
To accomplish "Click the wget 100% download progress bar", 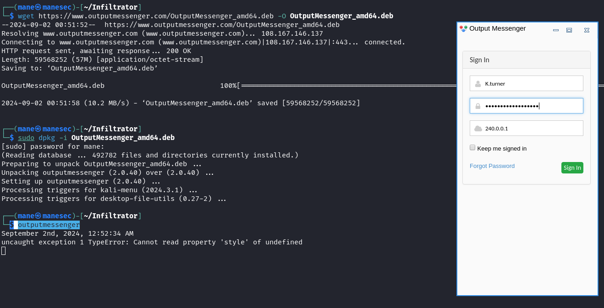I will tap(348, 86).
